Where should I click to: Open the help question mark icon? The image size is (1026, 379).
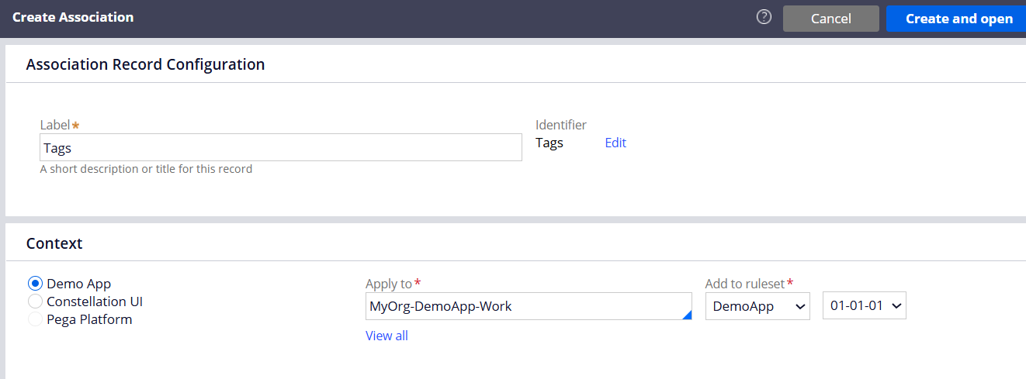coord(764,17)
